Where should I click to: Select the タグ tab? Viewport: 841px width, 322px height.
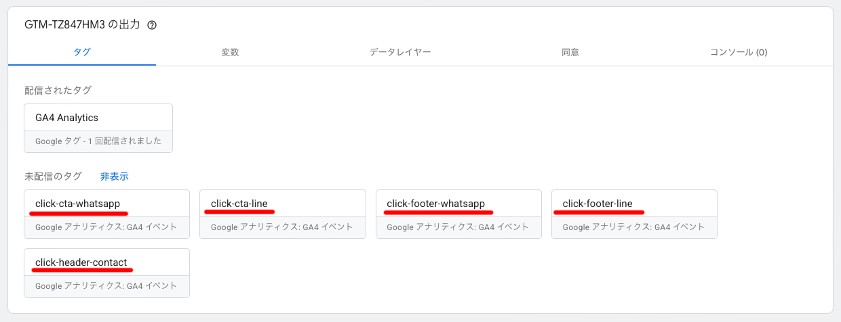point(82,52)
